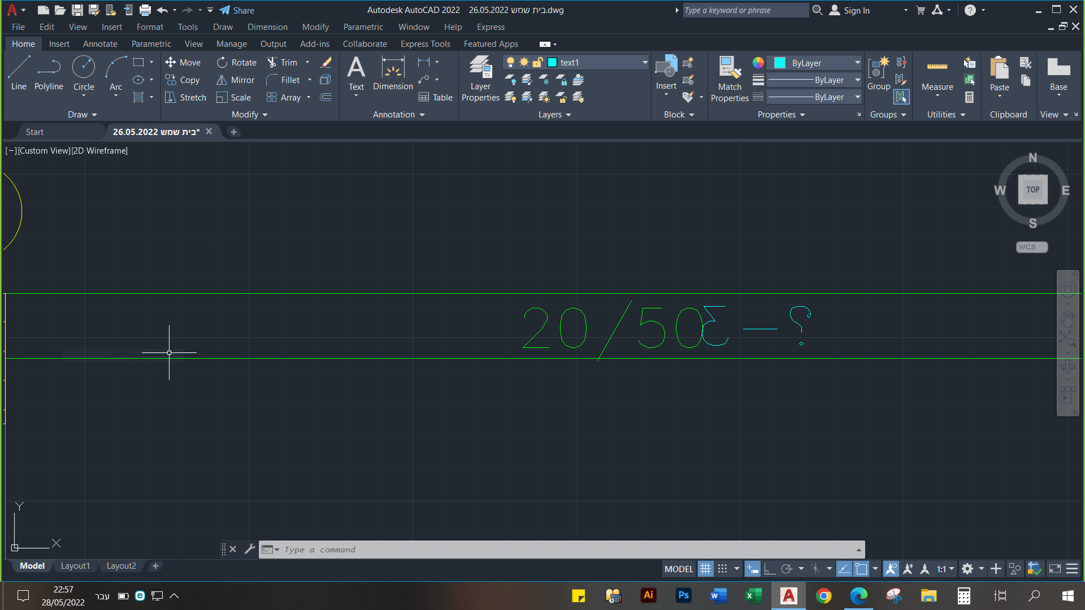Click the Mirror tool icon
The image size is (1085, 610).
[x=222, y=80]
